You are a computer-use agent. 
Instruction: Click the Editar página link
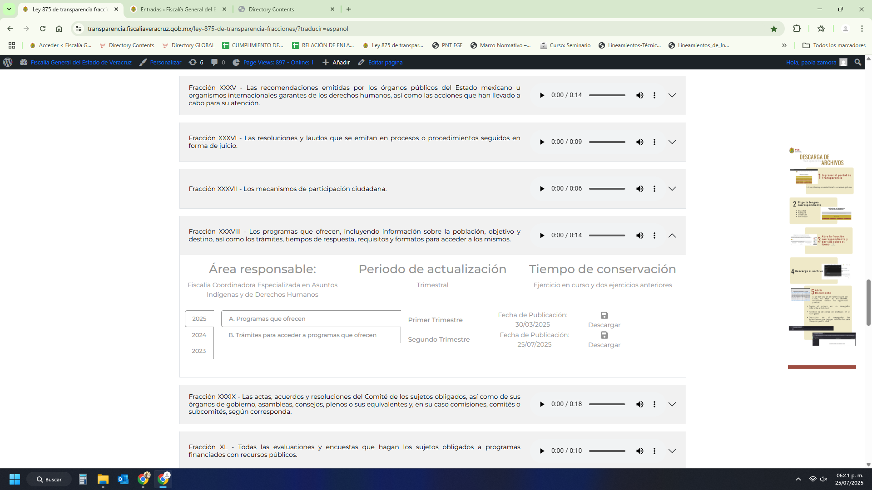click(x=385, y=62)
